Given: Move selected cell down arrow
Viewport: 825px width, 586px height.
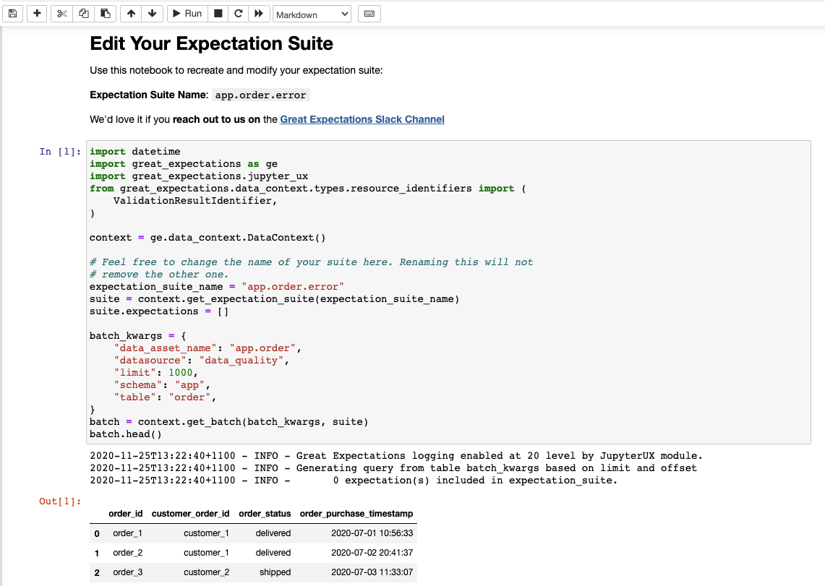Looking at the screenshot, I should 152,14.
